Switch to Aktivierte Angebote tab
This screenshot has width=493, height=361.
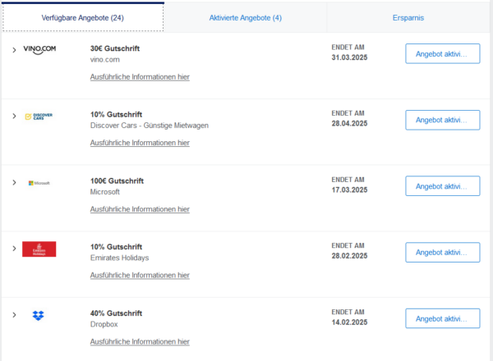[245, 17]
